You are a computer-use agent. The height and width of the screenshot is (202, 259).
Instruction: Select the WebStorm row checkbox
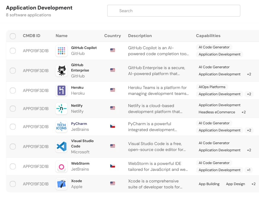(x=13, y=166)
